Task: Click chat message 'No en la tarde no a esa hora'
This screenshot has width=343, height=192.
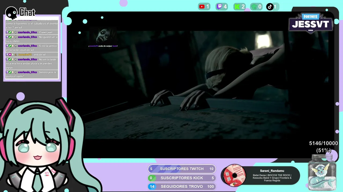Action: 32,63
